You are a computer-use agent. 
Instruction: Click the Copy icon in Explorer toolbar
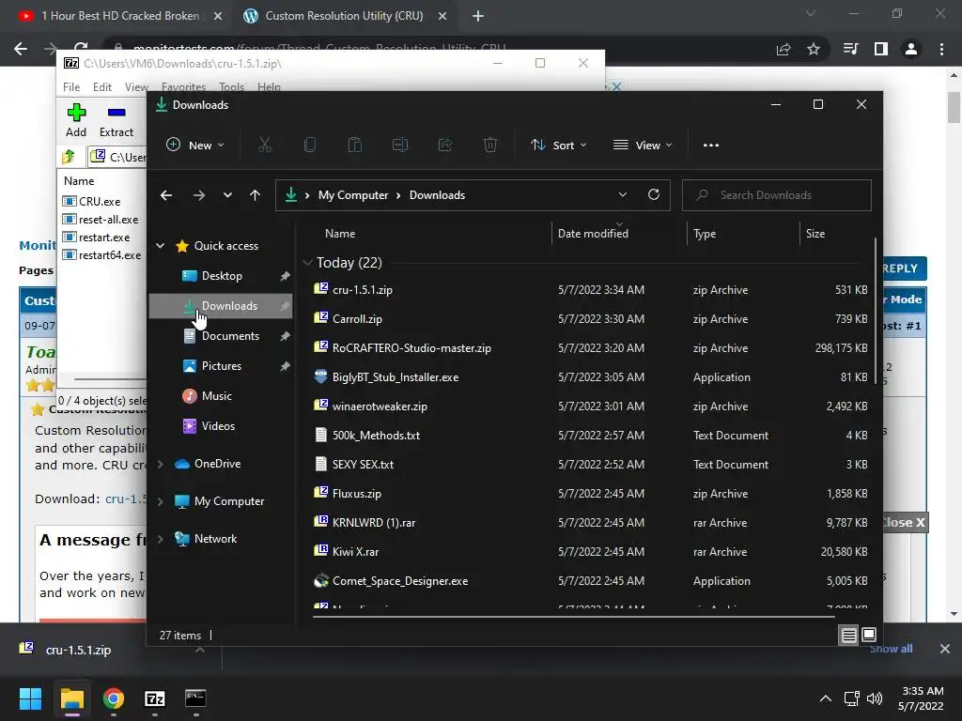click(x=310, y=146)
